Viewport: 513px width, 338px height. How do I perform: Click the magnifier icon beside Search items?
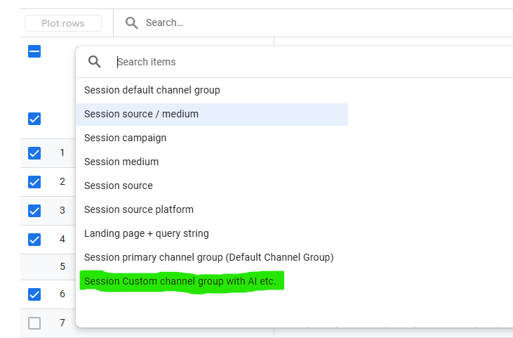(x=95, y=62)
